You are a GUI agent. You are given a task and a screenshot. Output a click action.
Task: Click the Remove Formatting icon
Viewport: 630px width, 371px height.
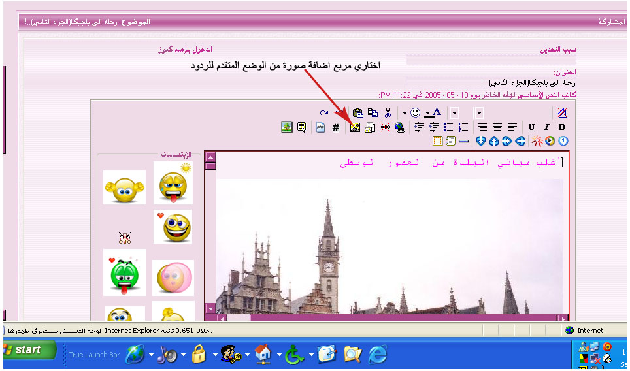point(561,113)
